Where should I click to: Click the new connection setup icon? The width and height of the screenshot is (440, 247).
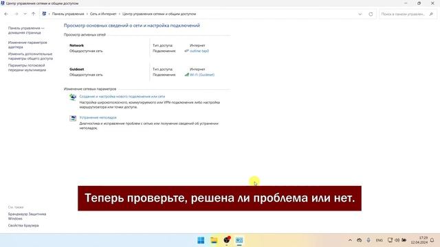point(73,97)
